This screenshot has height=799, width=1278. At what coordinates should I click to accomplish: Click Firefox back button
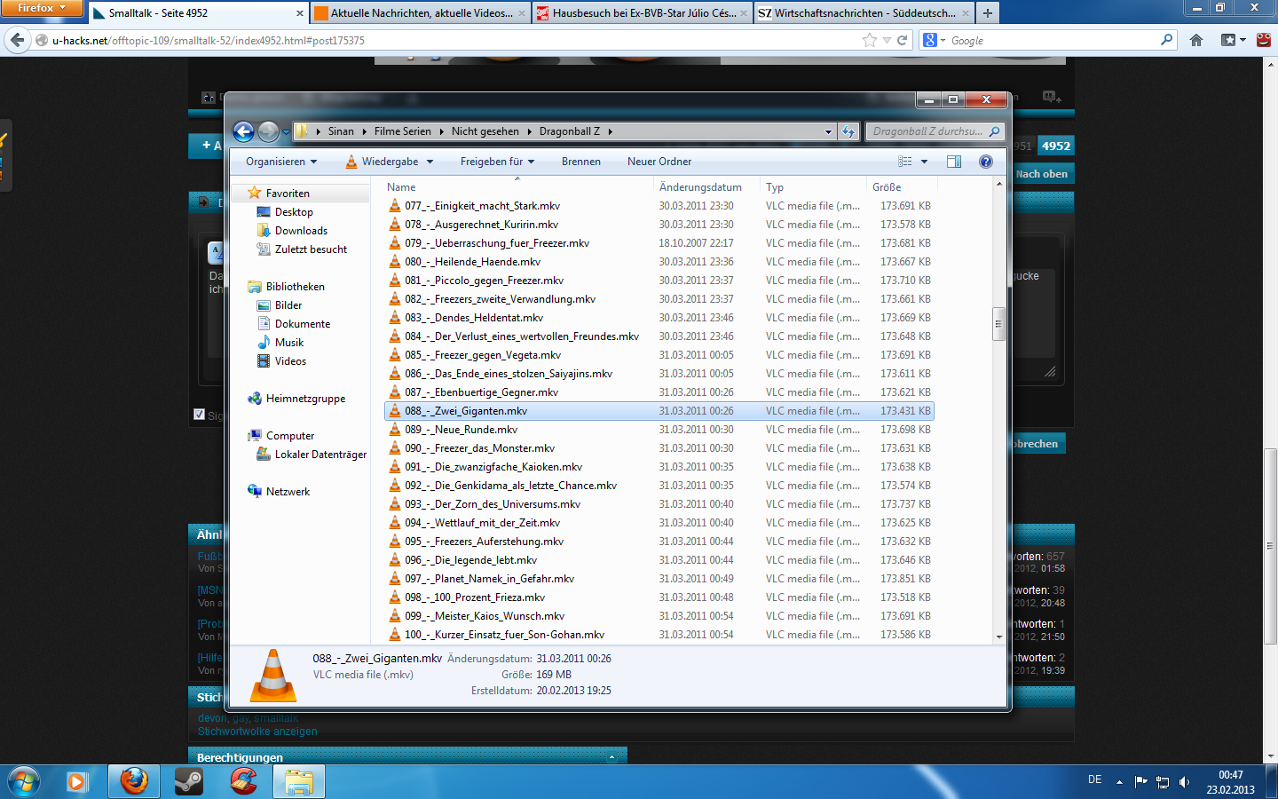(x=17, y=40)
